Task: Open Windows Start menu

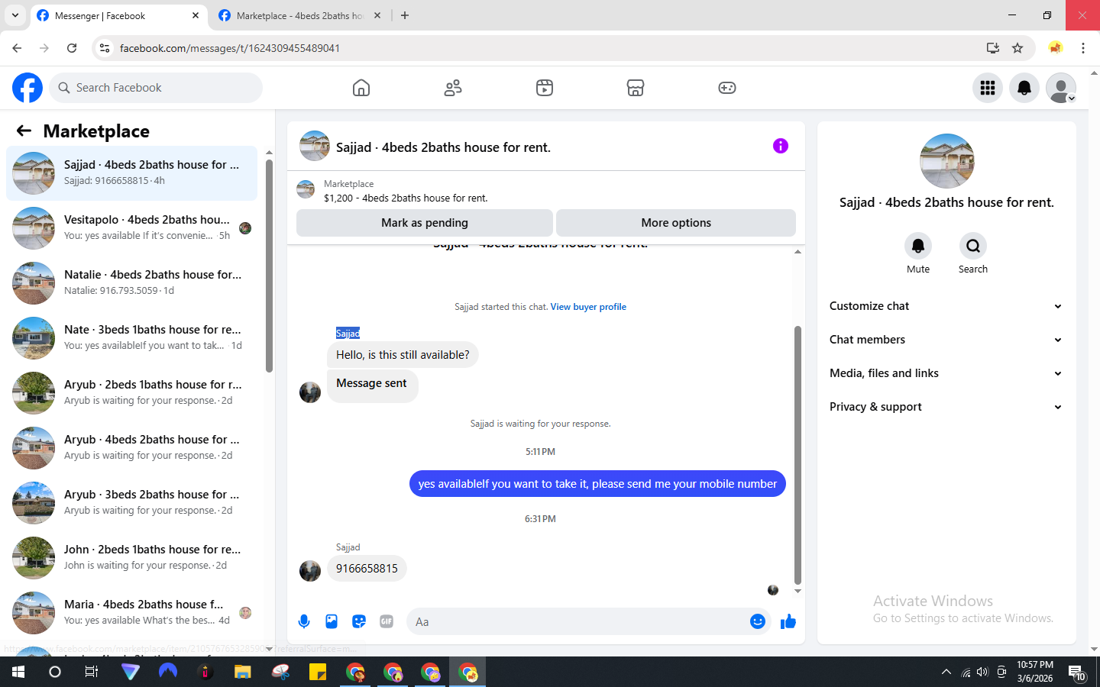Action: [18, 672]
